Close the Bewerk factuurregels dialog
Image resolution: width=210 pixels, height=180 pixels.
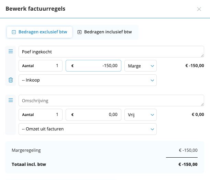click(x=199, y=9)
